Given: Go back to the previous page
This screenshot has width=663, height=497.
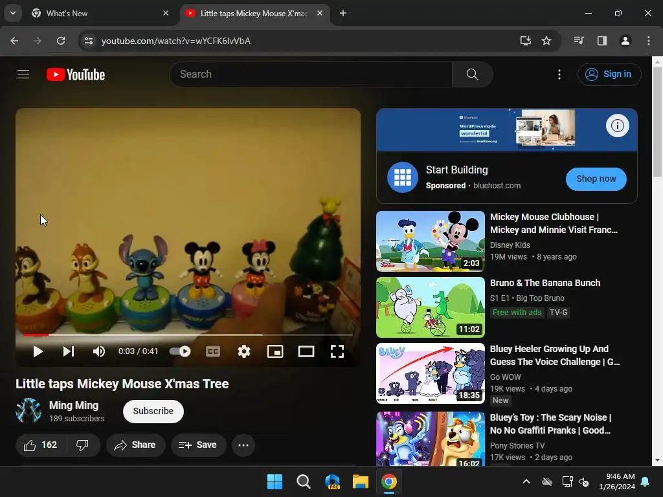Looking at the screenshot, I should (x=14, y=41).
